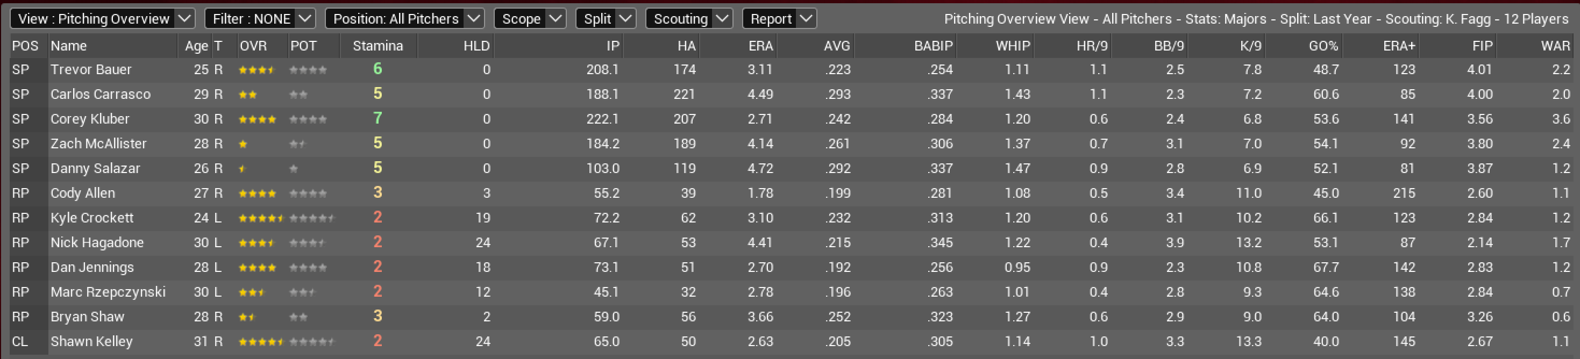The image size is (1580, 359).
Task: Expand the Scouting dropdown
Action: [x=688, y=19]
